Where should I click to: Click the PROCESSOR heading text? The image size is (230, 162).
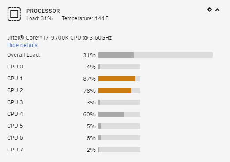[43, 11]
